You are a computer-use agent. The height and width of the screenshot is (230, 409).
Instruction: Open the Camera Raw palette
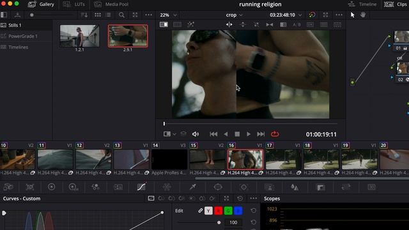pyautogui.click(x=8, y=187)
